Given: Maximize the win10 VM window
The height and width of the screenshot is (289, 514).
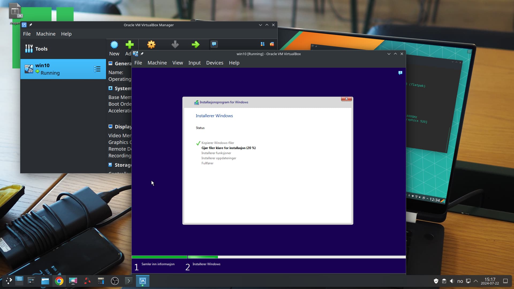Looking at the screenshot, I should pyautogui.click(x=395, y=54).
